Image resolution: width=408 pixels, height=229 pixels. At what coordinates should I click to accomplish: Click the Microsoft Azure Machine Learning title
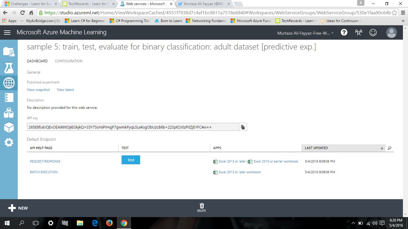coord(62,32)
